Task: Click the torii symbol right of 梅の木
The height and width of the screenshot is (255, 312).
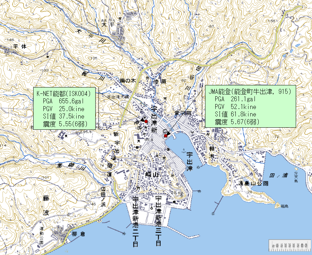Action: pos(148,78)
